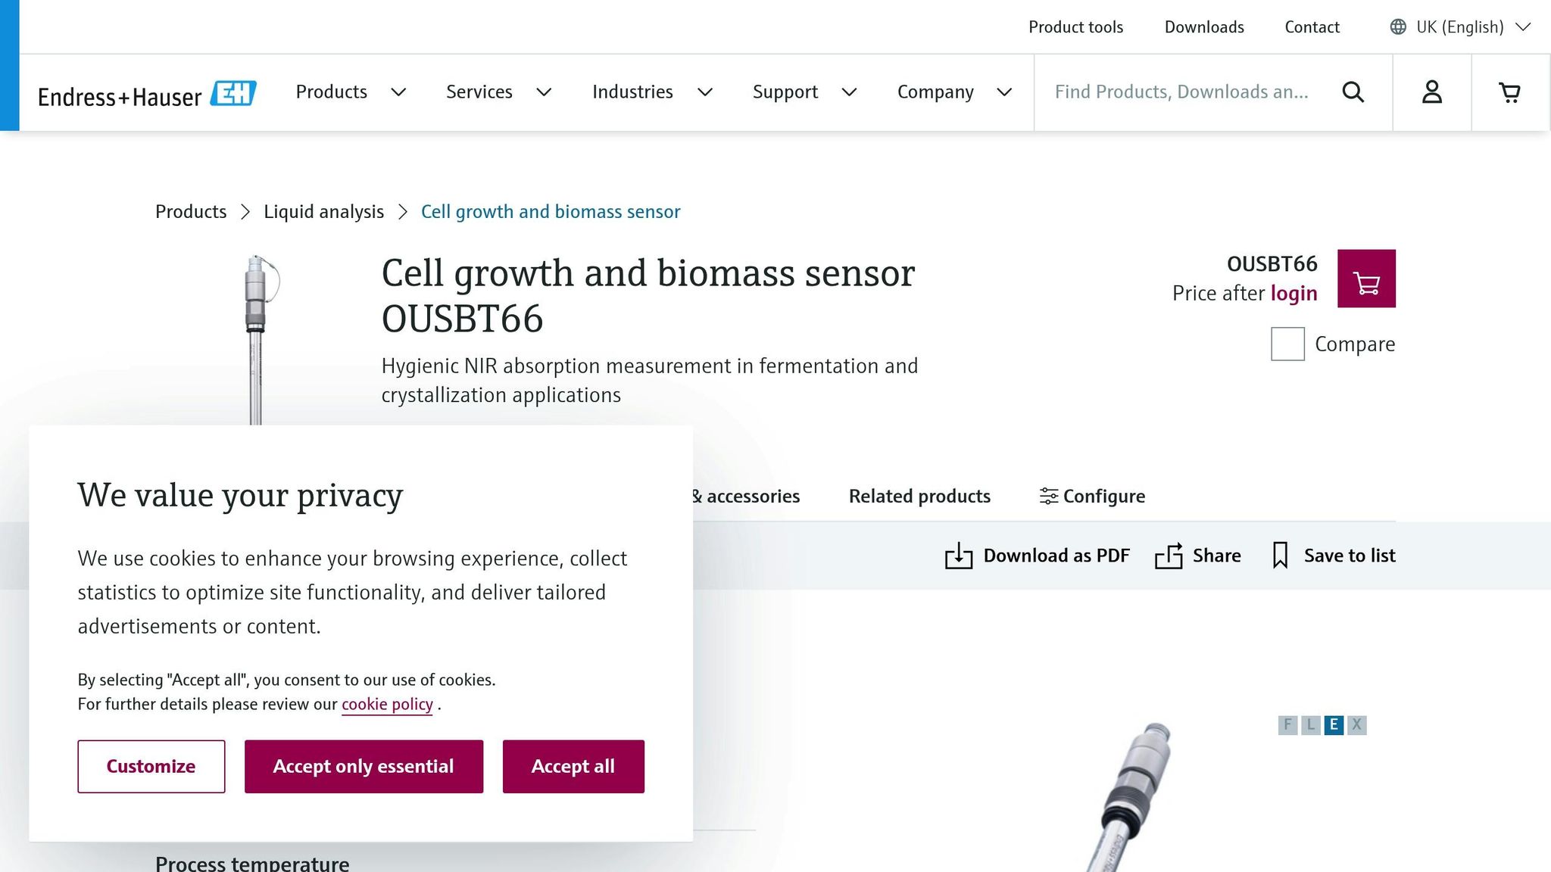Click the Save to list bookmark icon

click(x=1280, y=556)
